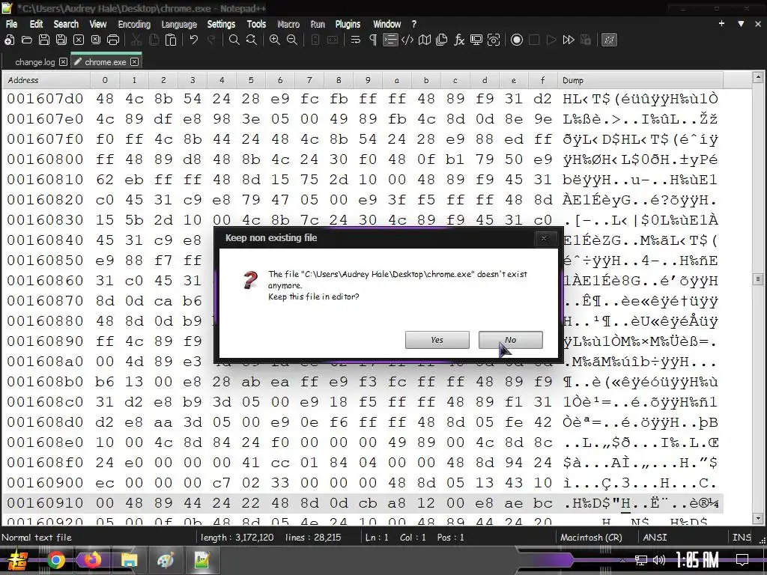Image resolution: width=767 pixels, height=575 pixels.
Task: Open the Macro menu
Action: pos(288,24)
